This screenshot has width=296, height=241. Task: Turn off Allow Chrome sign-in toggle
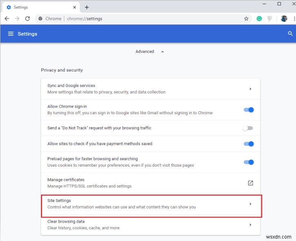tap(249, 110)
